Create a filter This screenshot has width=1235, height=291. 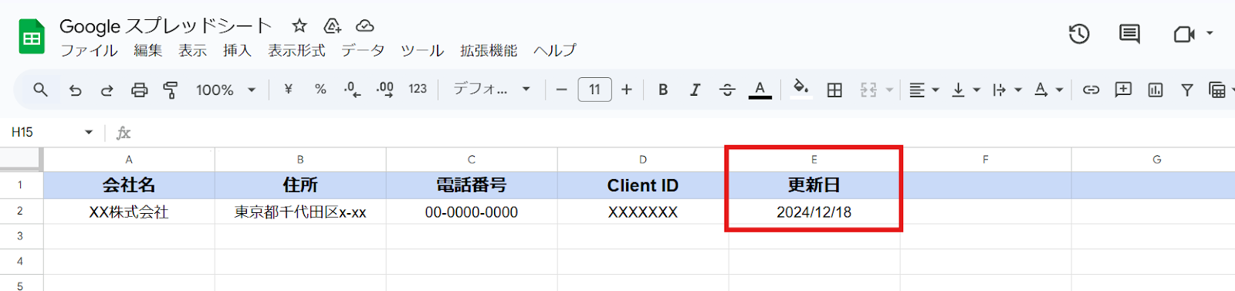click(1187, 90)
